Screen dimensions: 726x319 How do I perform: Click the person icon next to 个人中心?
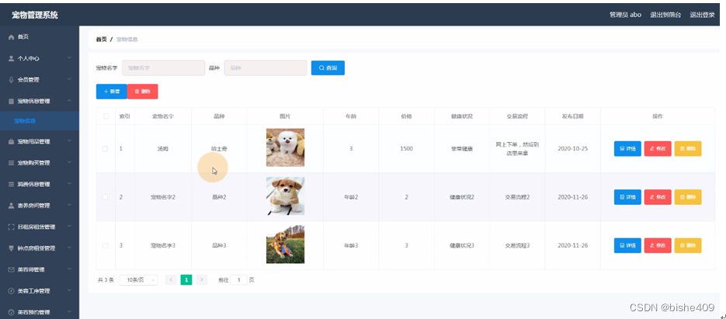(x=12, y=58)
